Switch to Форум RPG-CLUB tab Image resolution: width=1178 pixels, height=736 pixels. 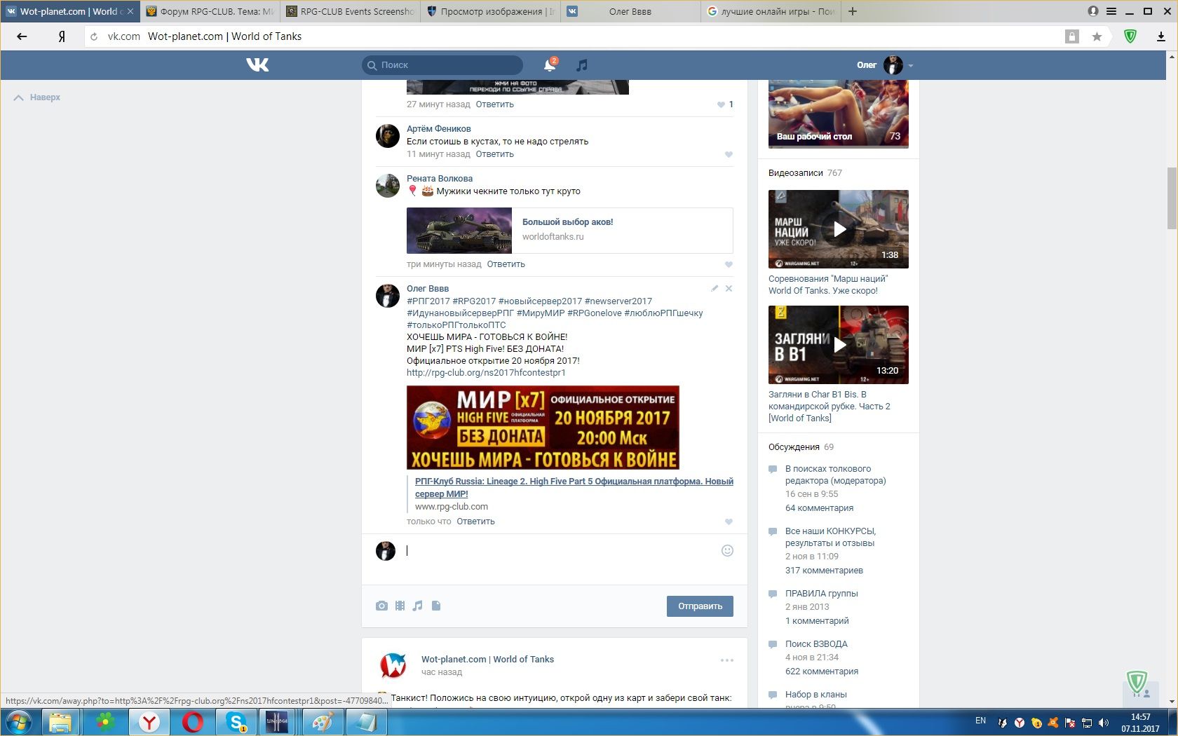point(210,11)
